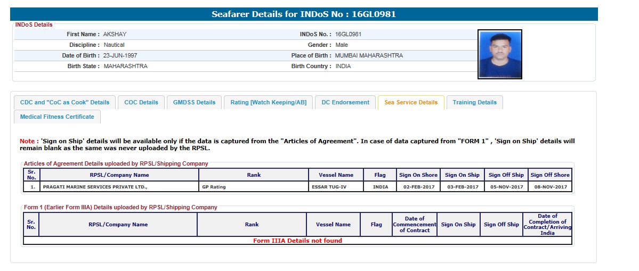This screenshot has height=271, width=639.
Task: Click the 03-FEB-2017 sign on ship date
Action: 462,187
